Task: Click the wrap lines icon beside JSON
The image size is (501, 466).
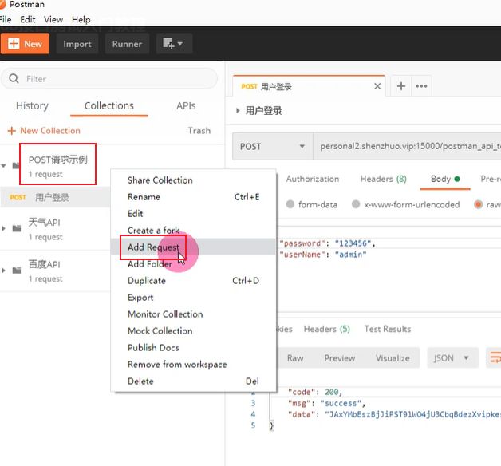Action: click(x=495, y=358)
